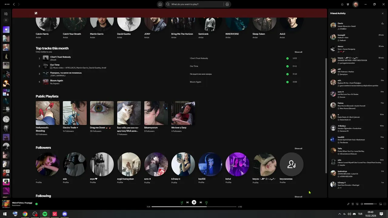Open Electro Trade + playlist cover
This screenshot has height=218, width=388.
pos(75,113)
